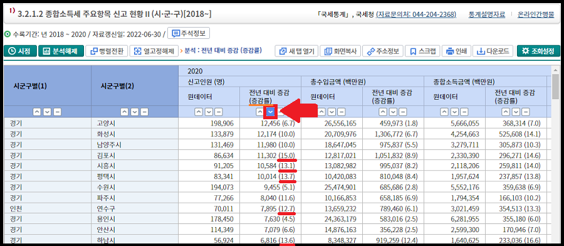Click the value 26,556,165 in 총수입금액
564x246 pixels.
click(340, 124)
